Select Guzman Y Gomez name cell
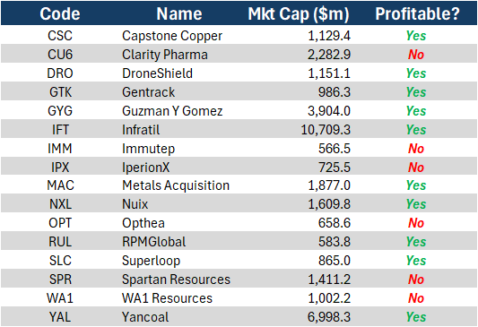478x327 pixels. [x=172, y=111]
